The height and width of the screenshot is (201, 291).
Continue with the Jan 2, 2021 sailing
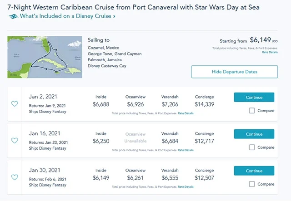[254, 97]
